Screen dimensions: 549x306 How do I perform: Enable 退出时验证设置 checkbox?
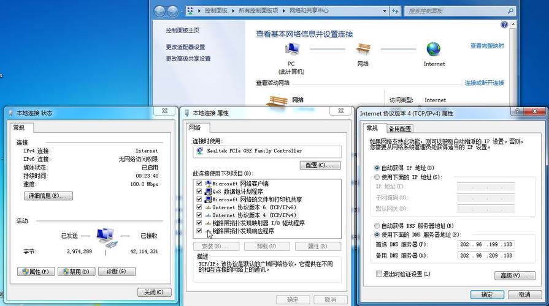click(x=378, y=274)
